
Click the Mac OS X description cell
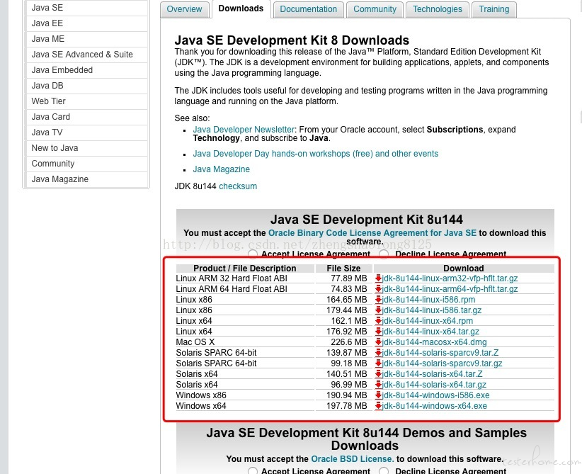(x=245, y=342)
